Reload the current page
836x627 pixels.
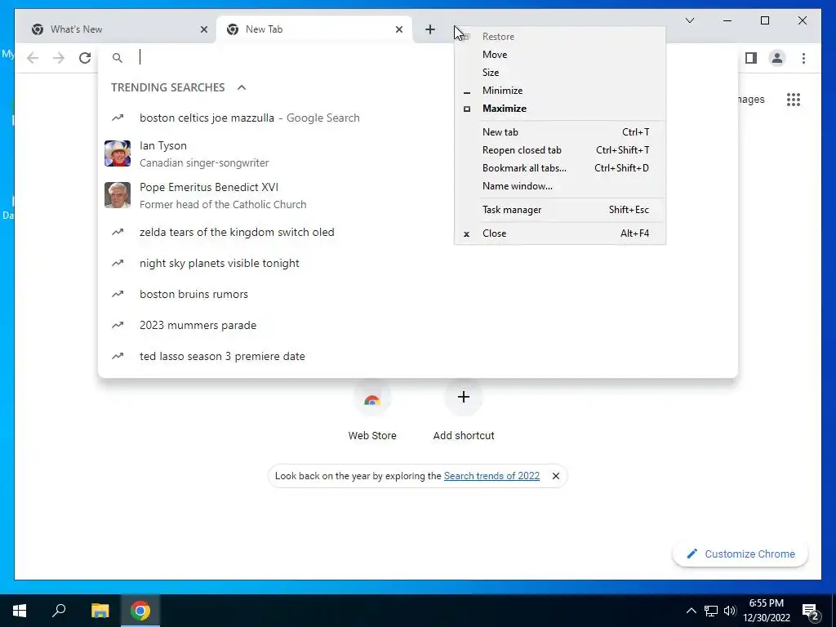[85, 58]
